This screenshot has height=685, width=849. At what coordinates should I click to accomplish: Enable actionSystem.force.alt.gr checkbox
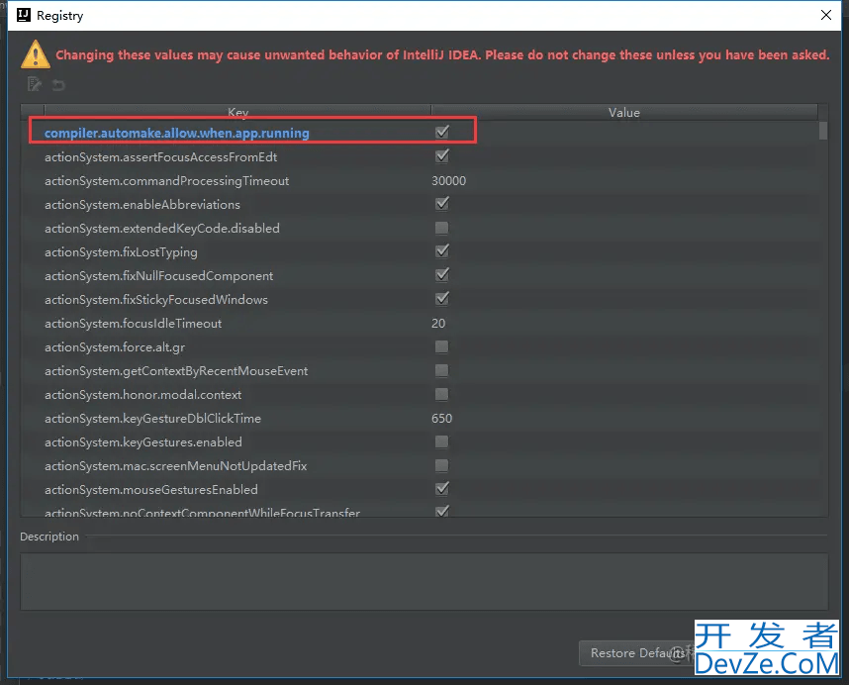click(x=442, y=346)
